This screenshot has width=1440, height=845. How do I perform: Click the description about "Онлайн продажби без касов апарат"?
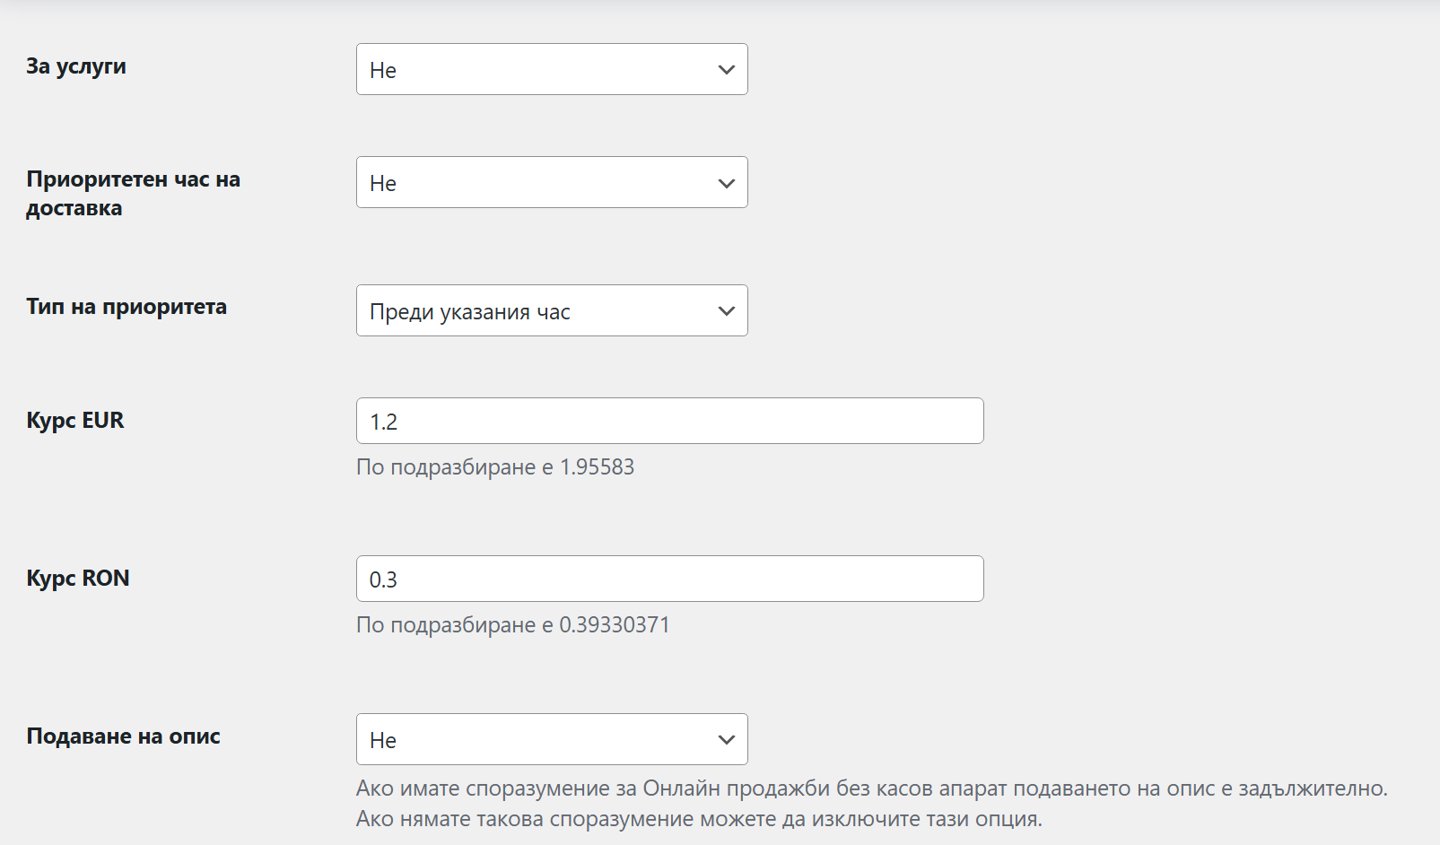(x=872, y=804)
